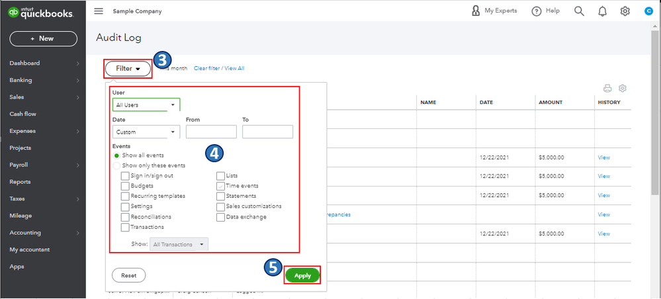Viewport: 661px width, 299px height.
Task: Toggle the Time events checkbox
Action: tap(220, 186)
